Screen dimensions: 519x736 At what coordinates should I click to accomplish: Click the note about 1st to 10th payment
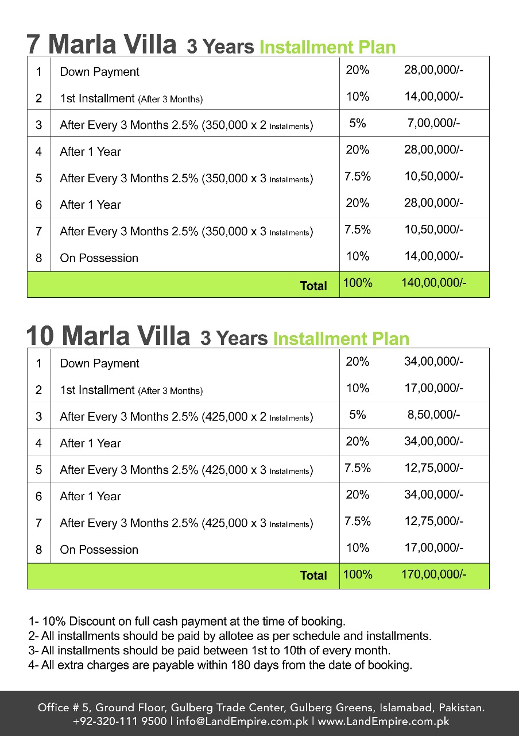210,651
